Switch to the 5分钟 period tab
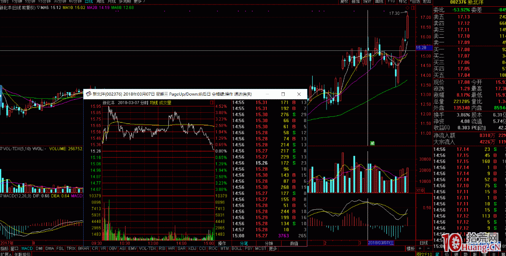506x256 pixels. pos(30,1)
